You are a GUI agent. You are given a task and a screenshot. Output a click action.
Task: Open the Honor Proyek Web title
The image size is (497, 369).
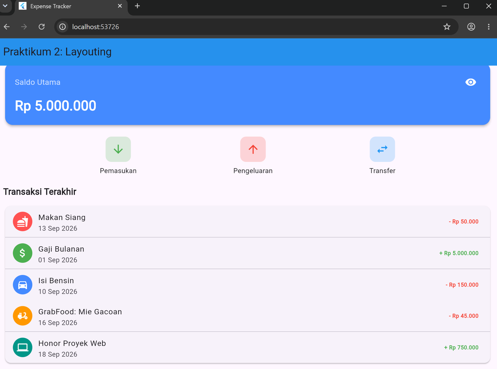click(x=72, y=343)
